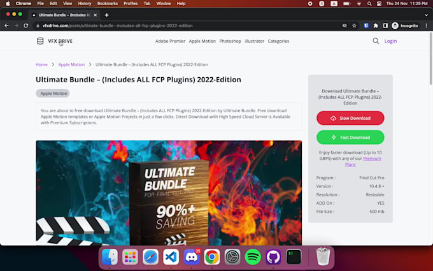The width and height of the screenshot is (433, 271).
Task: Open the Trash in the dock
Action: click(323, 256)
